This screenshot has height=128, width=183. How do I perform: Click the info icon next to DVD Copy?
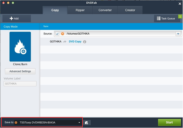pyautogui.click(x=85, y=42)
